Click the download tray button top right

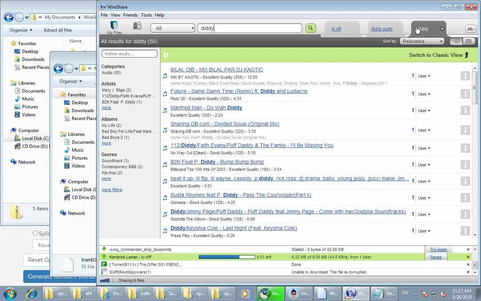(x=470, y=29)
